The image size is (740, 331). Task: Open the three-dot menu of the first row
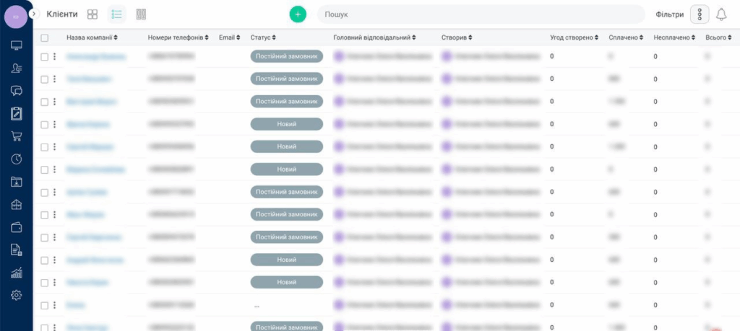coord(54,56)
